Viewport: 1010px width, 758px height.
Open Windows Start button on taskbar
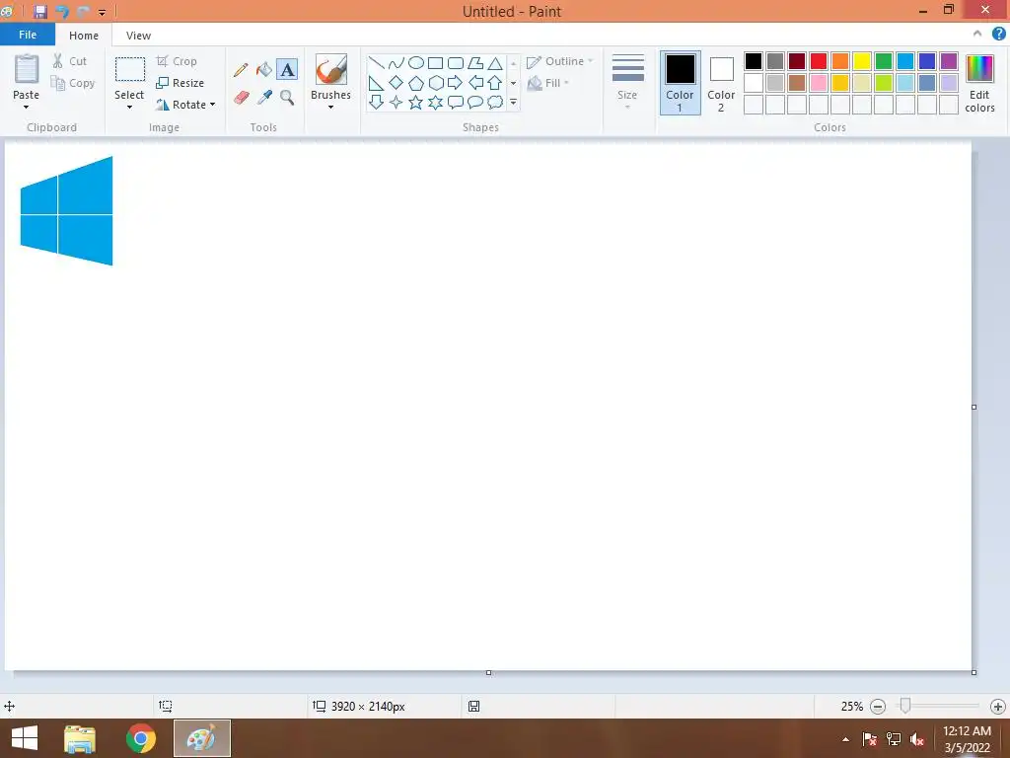point(25,738)
